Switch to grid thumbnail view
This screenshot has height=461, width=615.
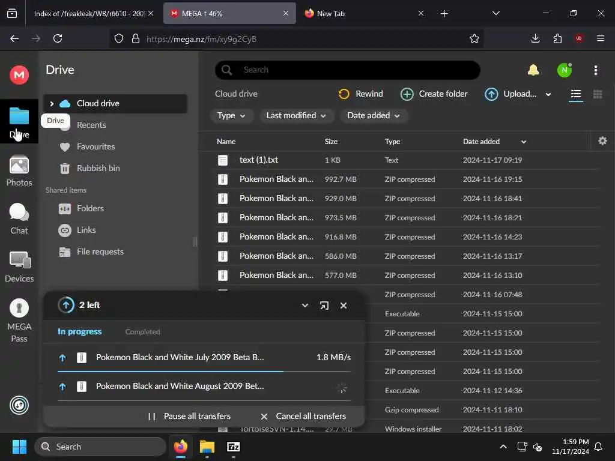(598, 94)
